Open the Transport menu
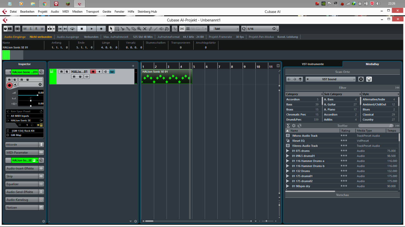Image resolution: width=405 pixels, height=227 pixels. pos(92,11)
